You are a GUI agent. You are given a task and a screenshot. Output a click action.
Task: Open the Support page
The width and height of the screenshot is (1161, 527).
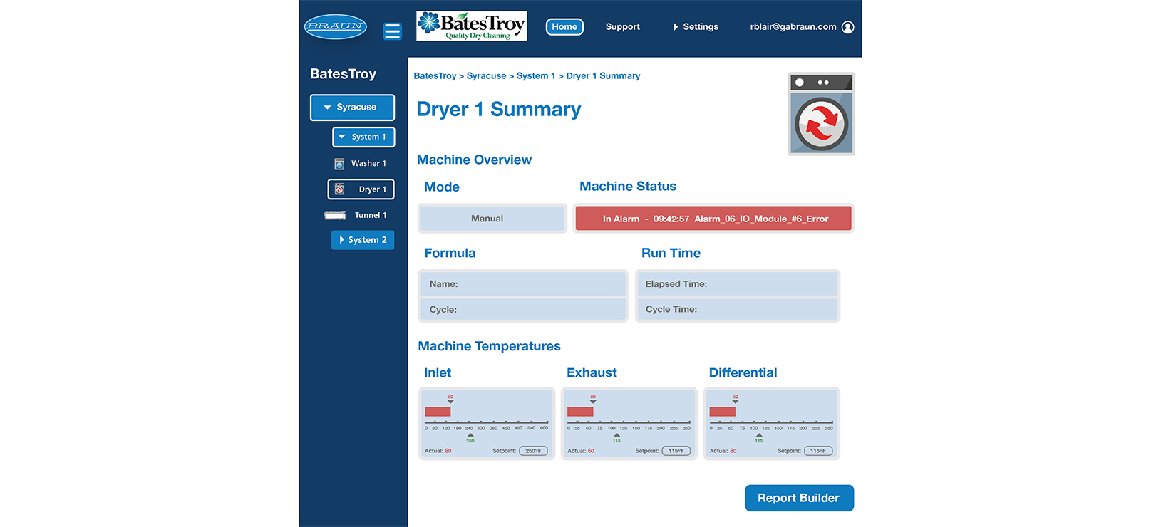pos(622,27)
